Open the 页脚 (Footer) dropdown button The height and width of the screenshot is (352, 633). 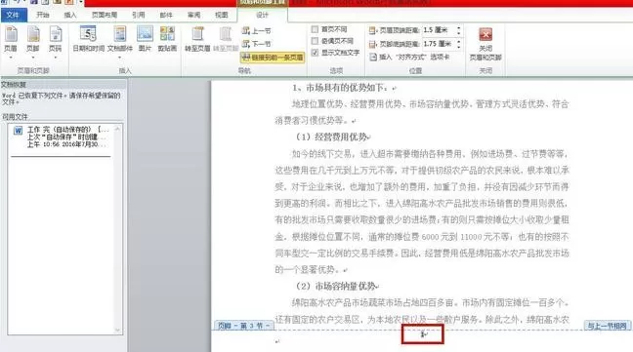(32, 42)
